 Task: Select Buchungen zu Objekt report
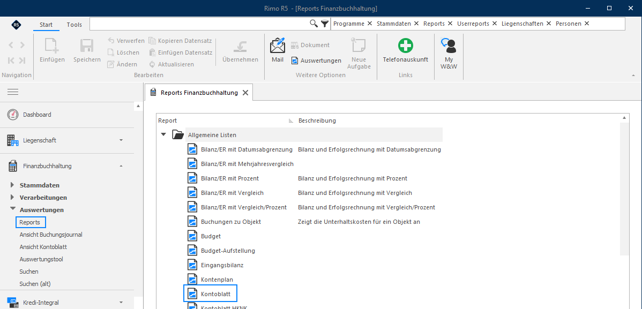point(231,222)
